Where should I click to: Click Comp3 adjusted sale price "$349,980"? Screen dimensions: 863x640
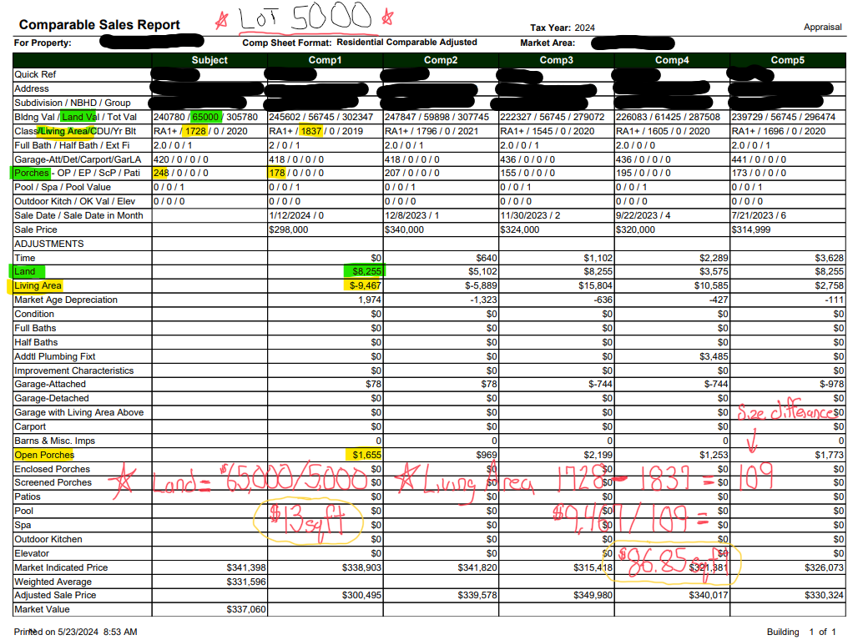point(593,596)
